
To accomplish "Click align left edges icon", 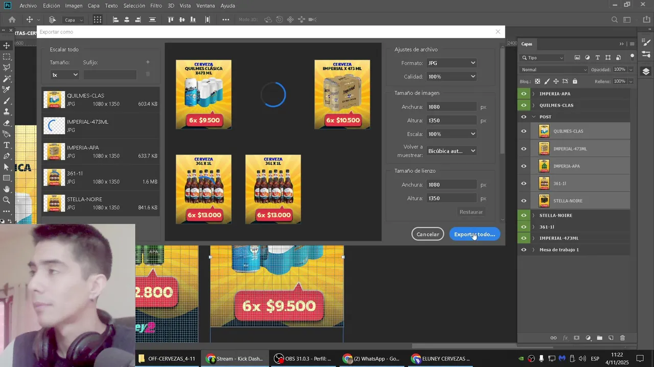I will pos(115,20).
